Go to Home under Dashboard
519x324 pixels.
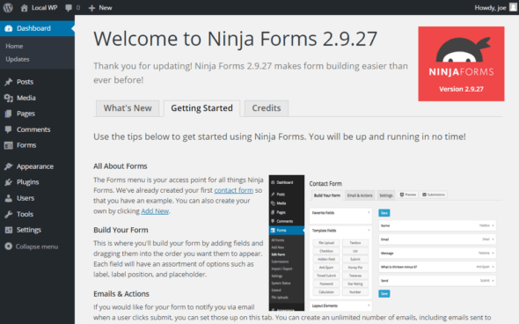point(14,46)
